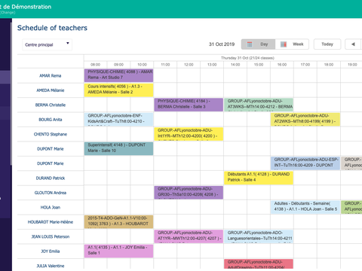Open the Centre principal dropdown
The height and width of the screenshot is (271, 362).
click(47, 44)
